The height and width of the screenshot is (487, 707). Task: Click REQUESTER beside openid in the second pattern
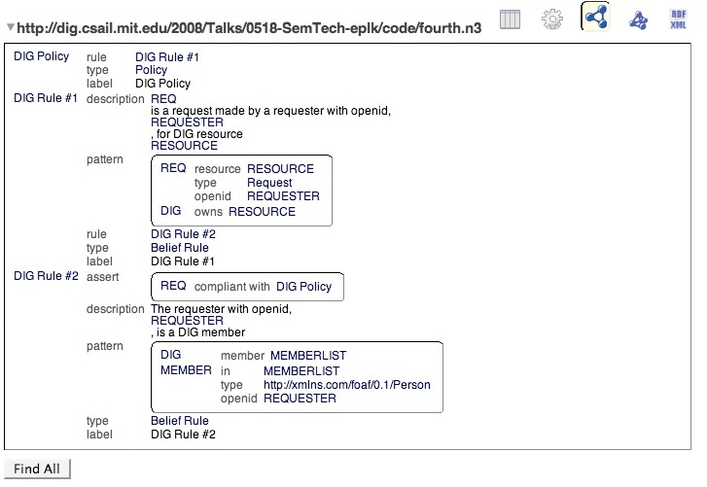point(300,399)
